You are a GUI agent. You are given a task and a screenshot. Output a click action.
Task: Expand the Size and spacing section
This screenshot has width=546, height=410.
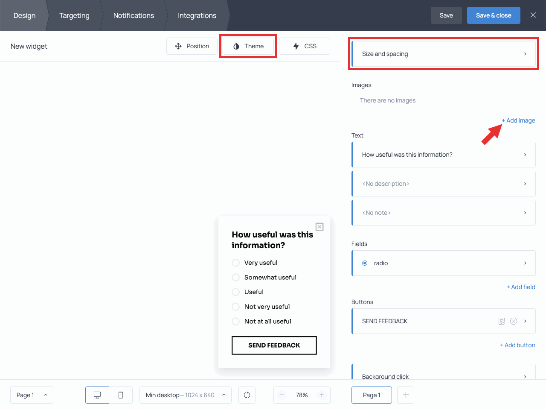tap(444, 54)
